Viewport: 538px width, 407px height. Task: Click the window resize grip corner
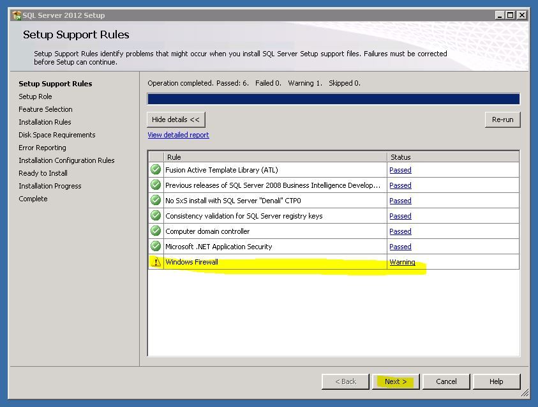(525, 392)
